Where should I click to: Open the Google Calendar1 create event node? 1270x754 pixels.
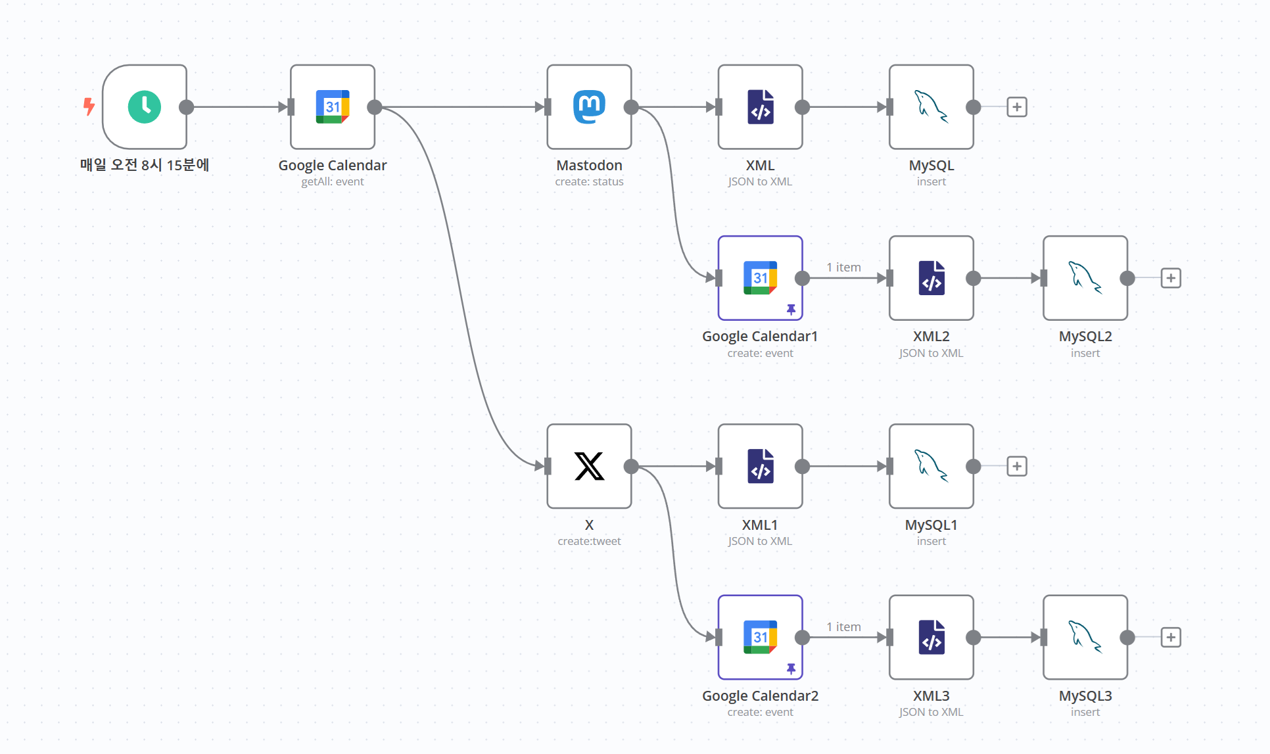tap(761, 278)
